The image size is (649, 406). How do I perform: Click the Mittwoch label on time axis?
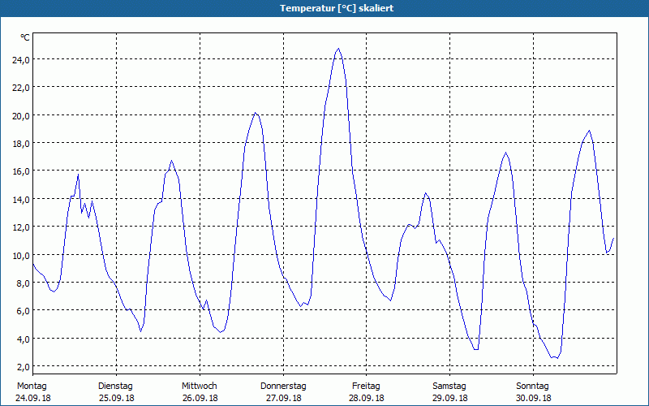(199, 386)
